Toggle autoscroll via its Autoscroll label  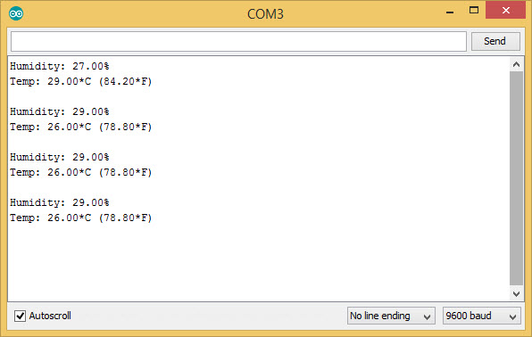(50, 316)
